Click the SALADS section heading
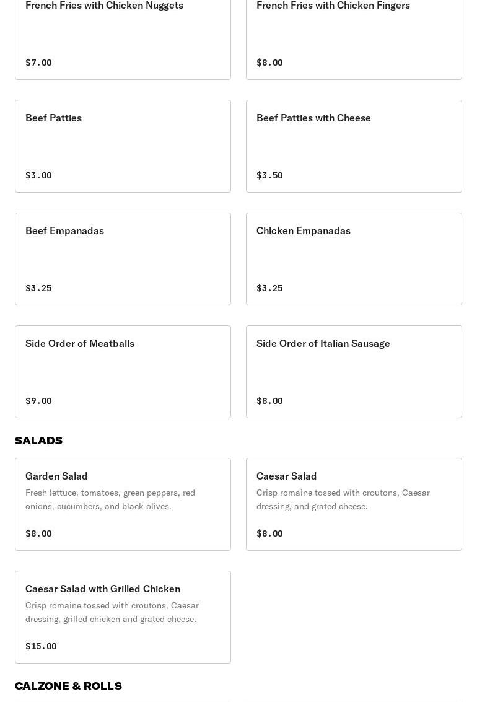Image resolution: width=477 pixels, height=702 pixels. [x=38, y=441]
